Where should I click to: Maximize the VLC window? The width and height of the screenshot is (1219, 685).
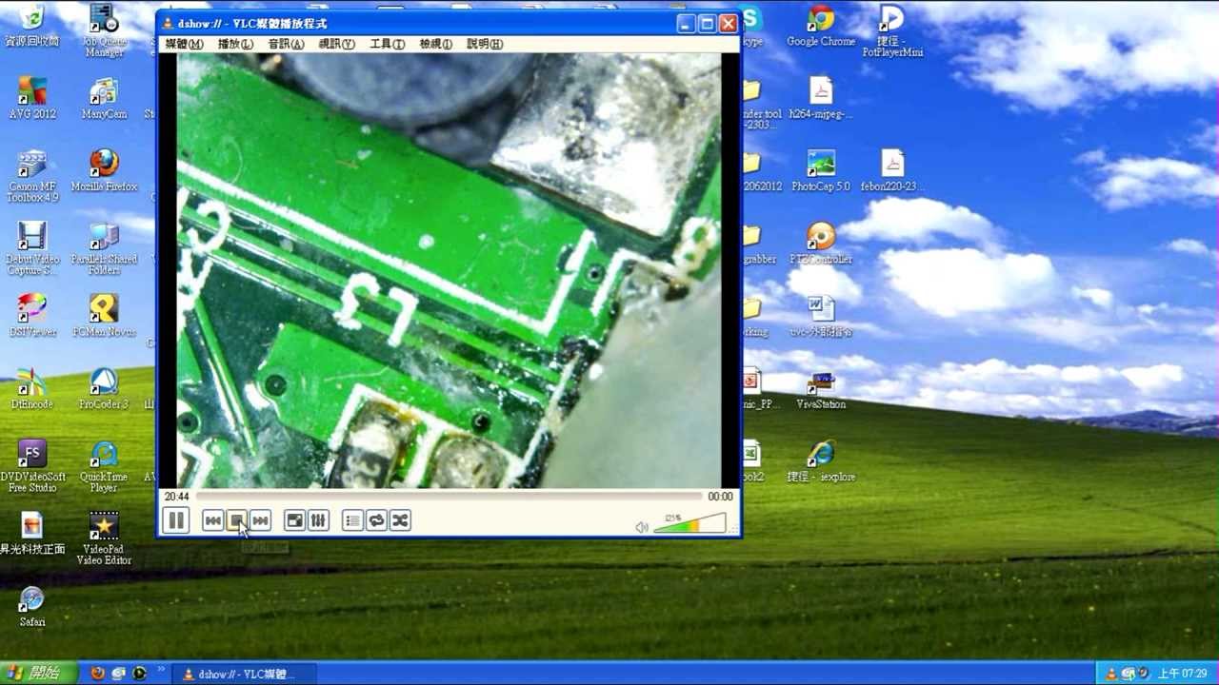pos(707,24)
